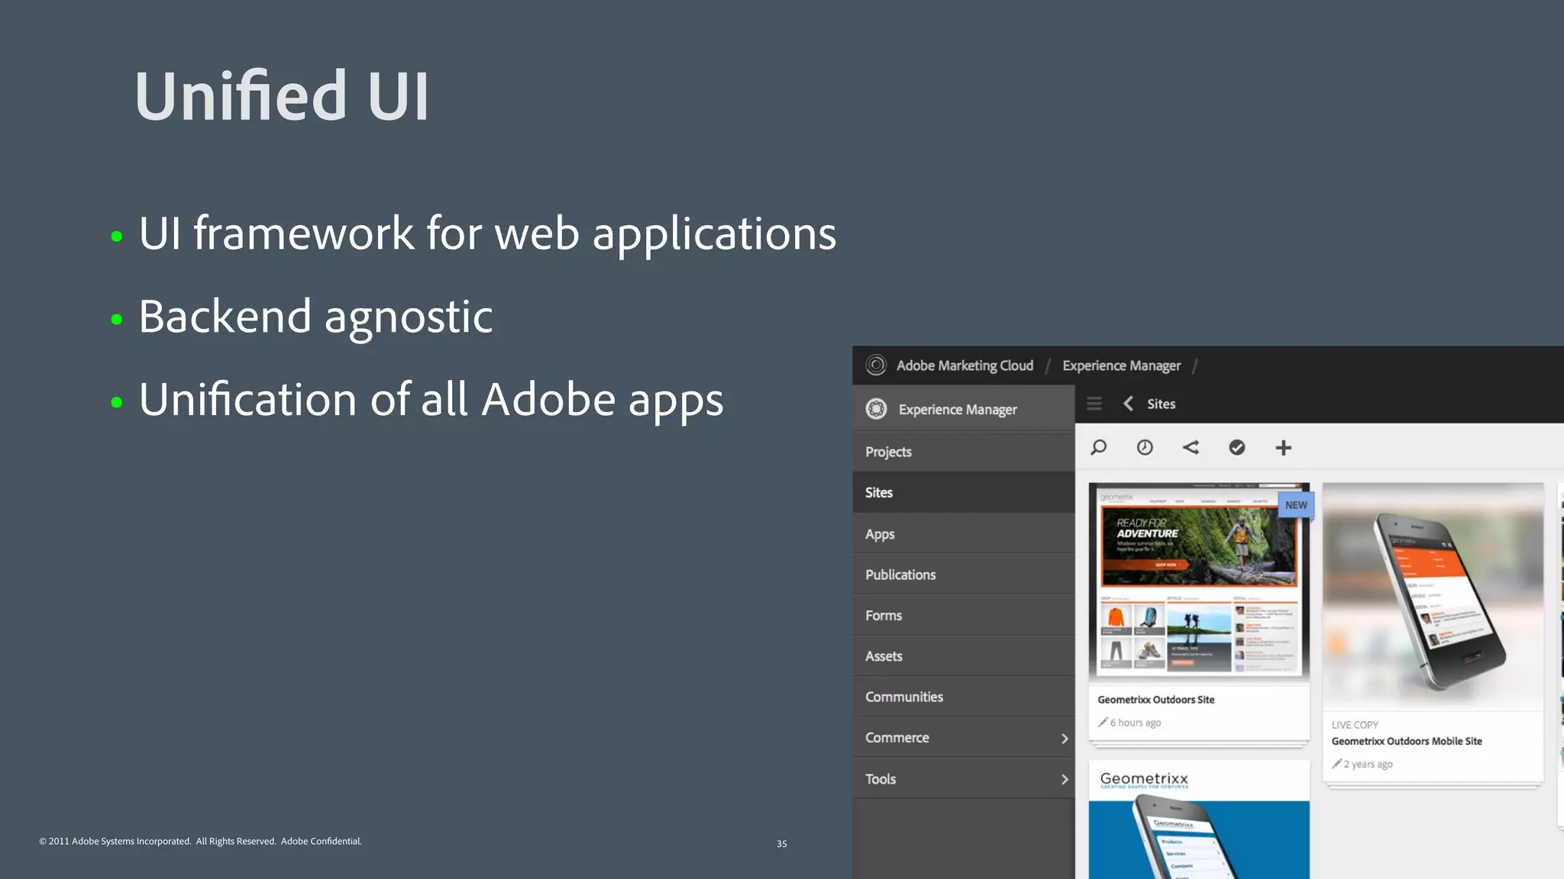Open Communities in the side rail
Viewport: 1564px width, 879px height.
click(964, 697)
